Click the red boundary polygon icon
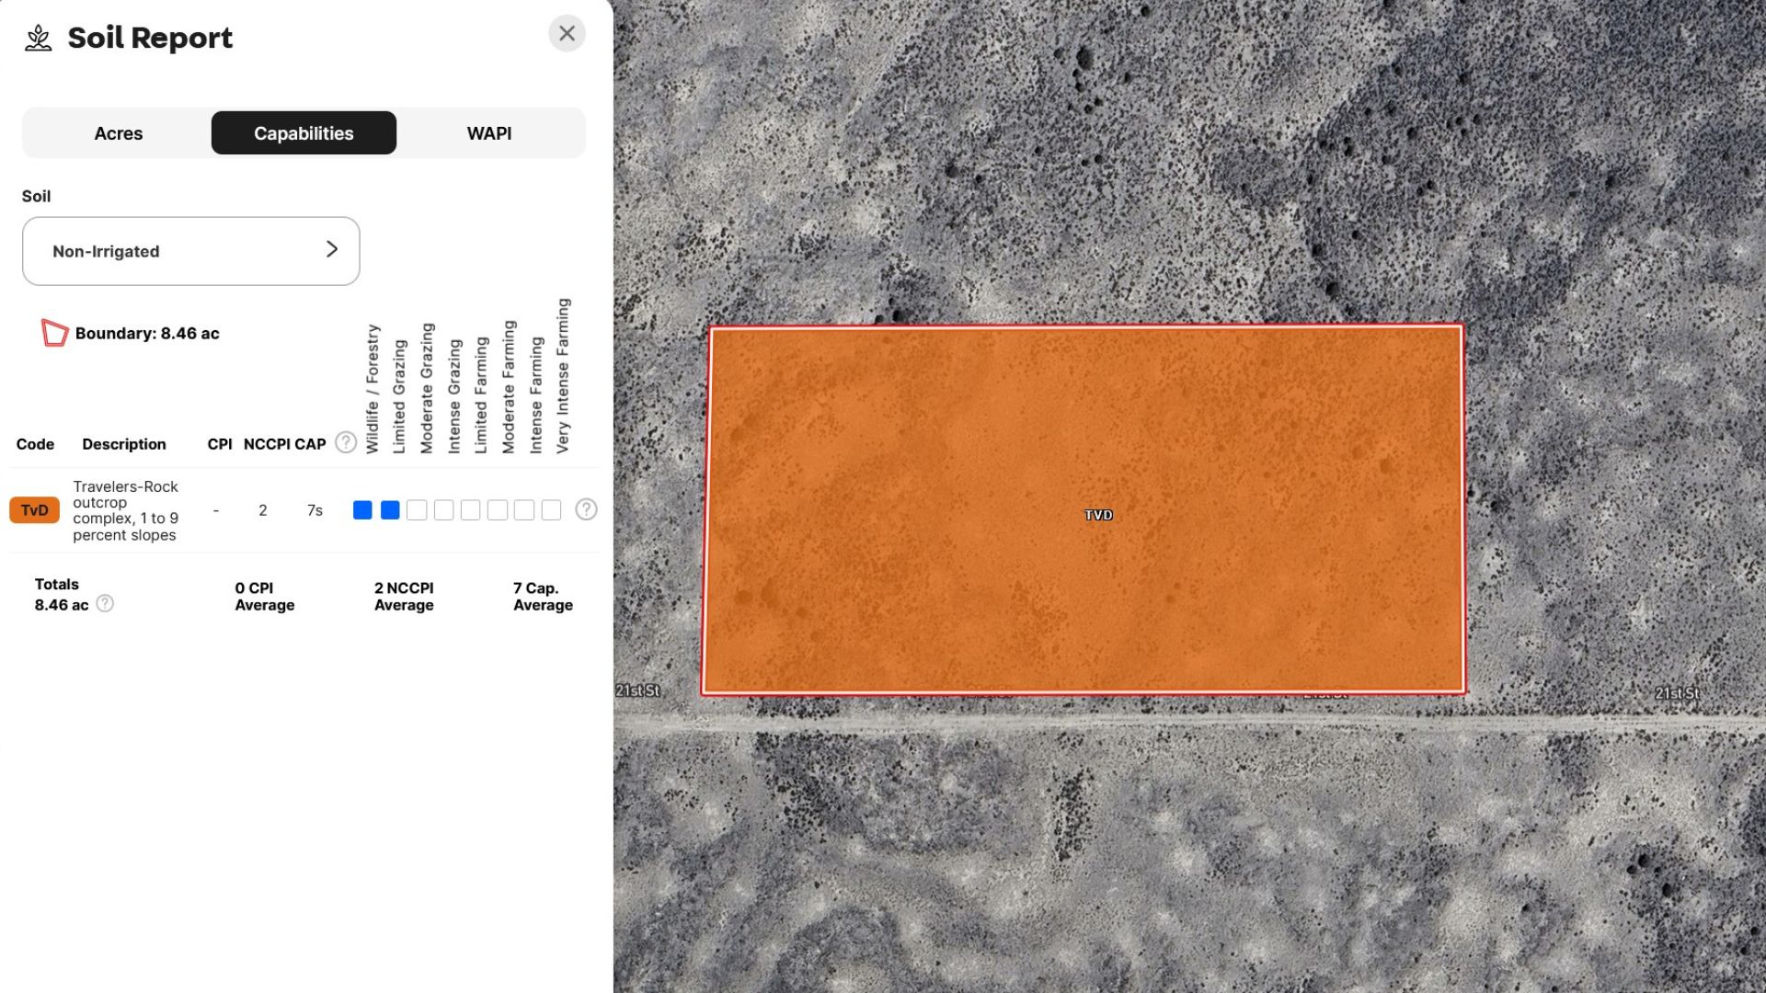This screenshot has height=993, width=1766. [x=54, y=333]
